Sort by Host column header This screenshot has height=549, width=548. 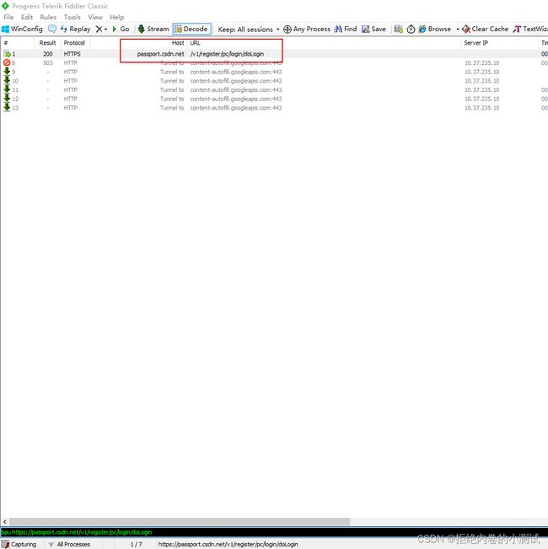(178, 43)
